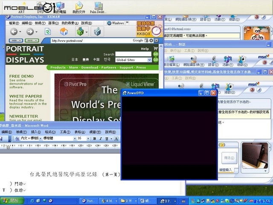Open 檔案(F) menu in KKMAN
Viewport: 273px width, 205px height.
click(x=14, y=23)
